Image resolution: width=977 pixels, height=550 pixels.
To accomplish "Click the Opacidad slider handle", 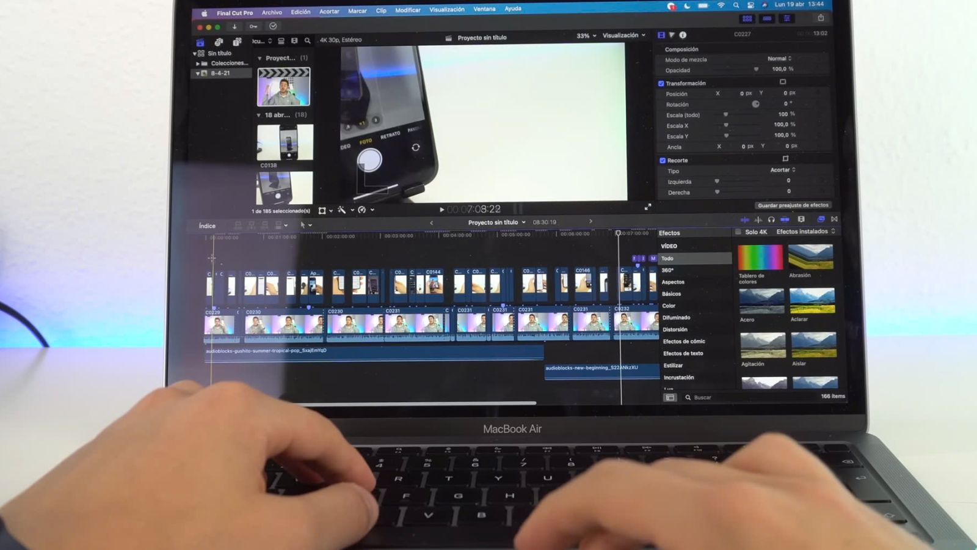I will click(x=756, y=69).
